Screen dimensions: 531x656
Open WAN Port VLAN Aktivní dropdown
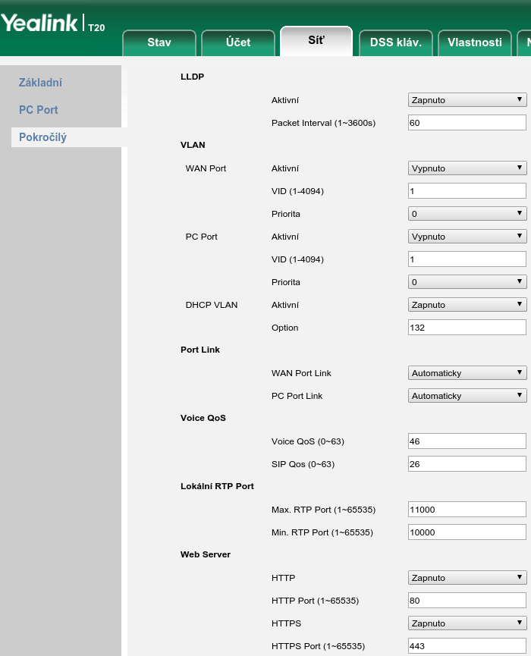click(x=467, y=168)
